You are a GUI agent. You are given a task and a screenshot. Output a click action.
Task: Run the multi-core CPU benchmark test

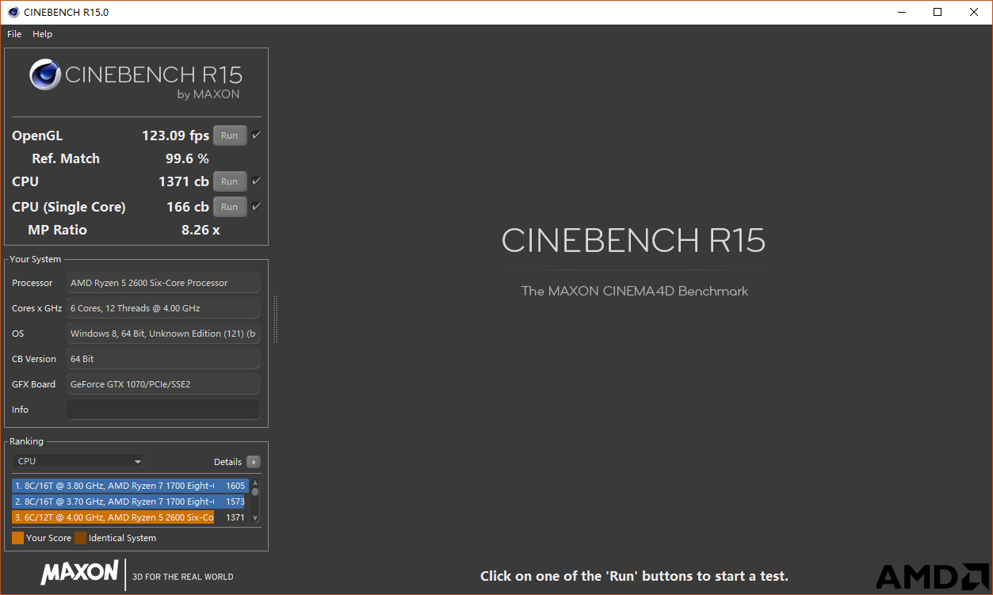[x=230, y=181]
